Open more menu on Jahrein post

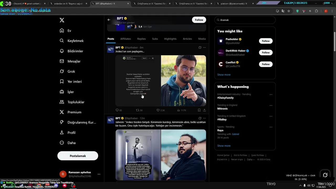coord(204,118)
